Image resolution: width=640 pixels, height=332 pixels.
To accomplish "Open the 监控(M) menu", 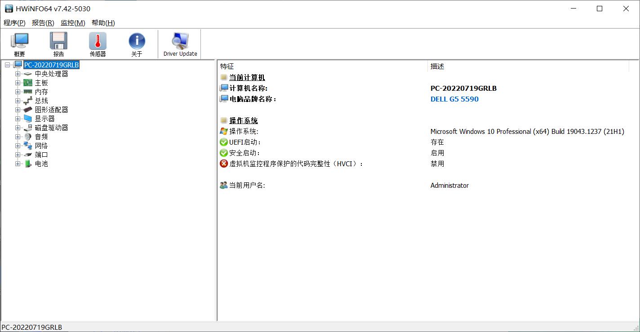I will pos(72,22).
